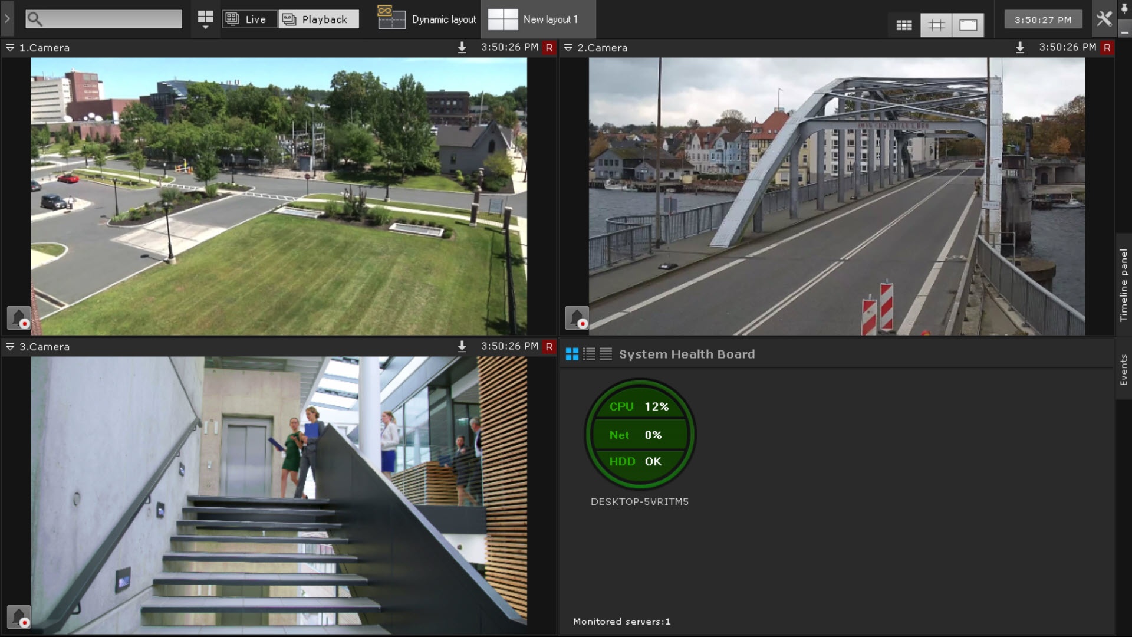Export frame from 2.Camera download arrow
The height and width of the screenshot is (637, 1132).
[x=1020, y=48]
